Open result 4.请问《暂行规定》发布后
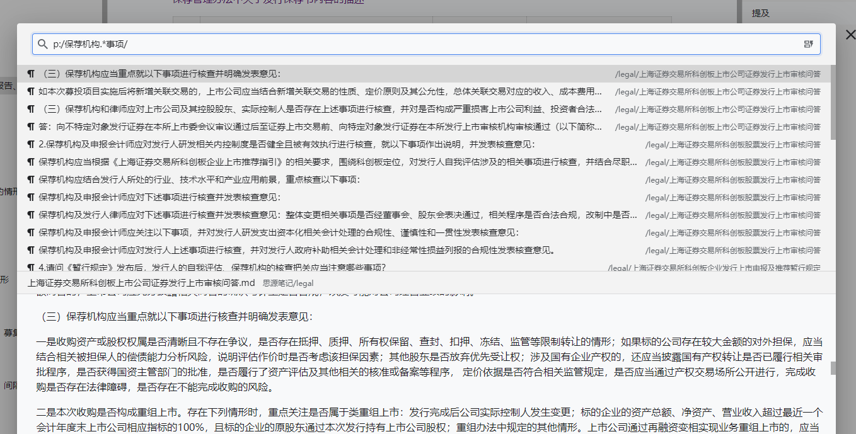This screenshot has width=856, height=434. click(x=424, y=266)
